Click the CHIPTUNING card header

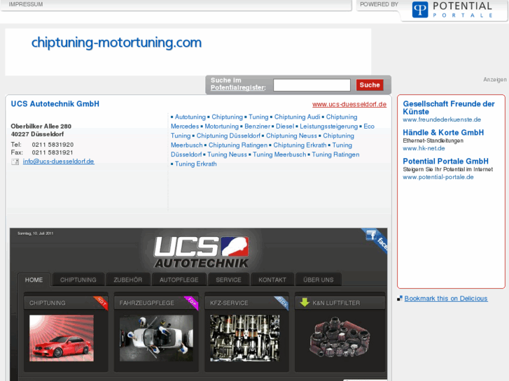66,303
